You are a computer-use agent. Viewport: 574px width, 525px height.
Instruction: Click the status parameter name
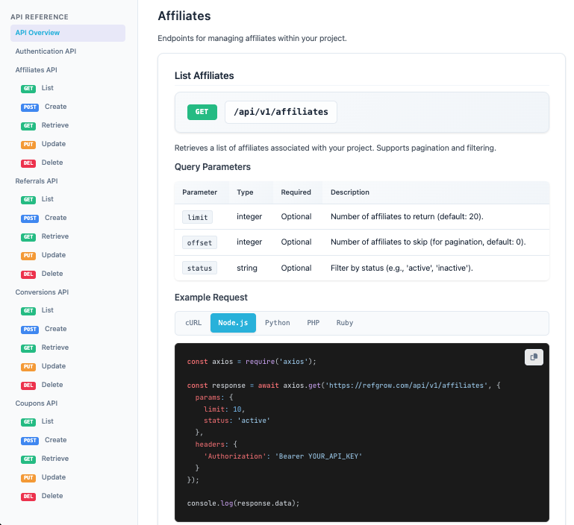(199, 268)
